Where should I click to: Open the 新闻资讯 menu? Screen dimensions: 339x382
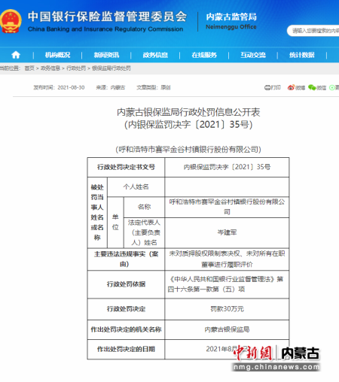click(x=106, y=55)
